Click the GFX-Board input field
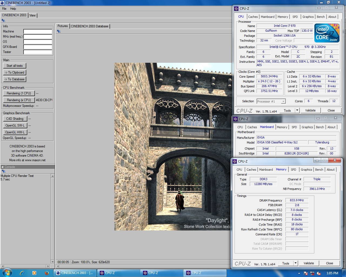The height and width of the screenshot is (277, 346). pyautogui.click(x=38, y=47)
